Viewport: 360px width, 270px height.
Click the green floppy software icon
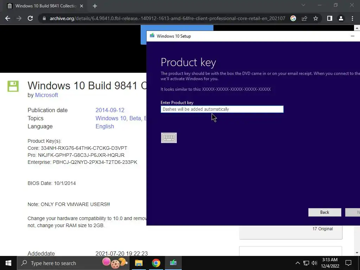coord(13,86)
